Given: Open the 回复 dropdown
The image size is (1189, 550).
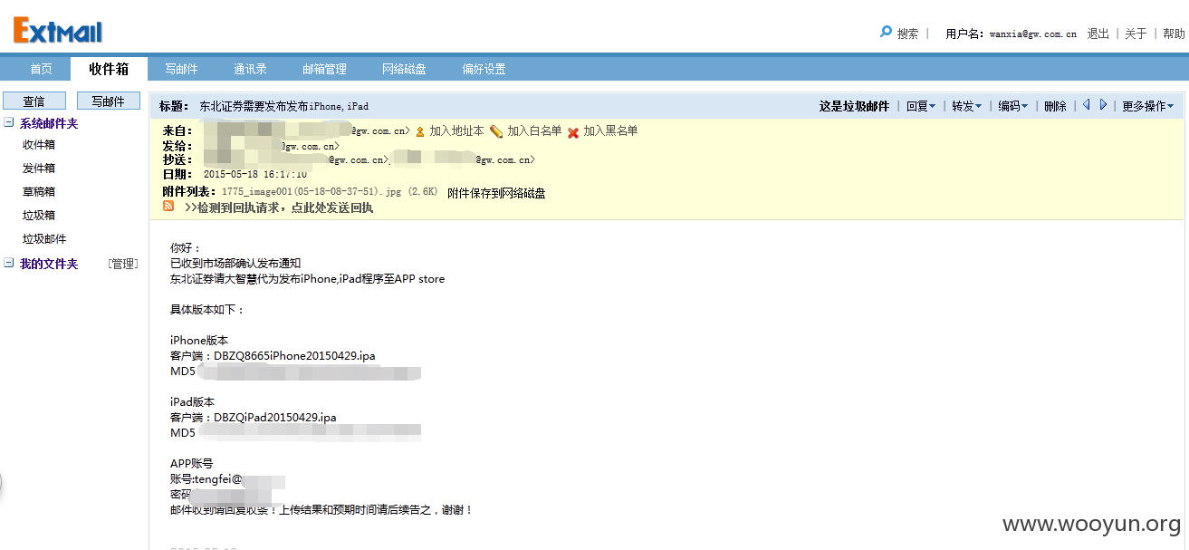Looking at the screenshot, I should coord(921,106).
